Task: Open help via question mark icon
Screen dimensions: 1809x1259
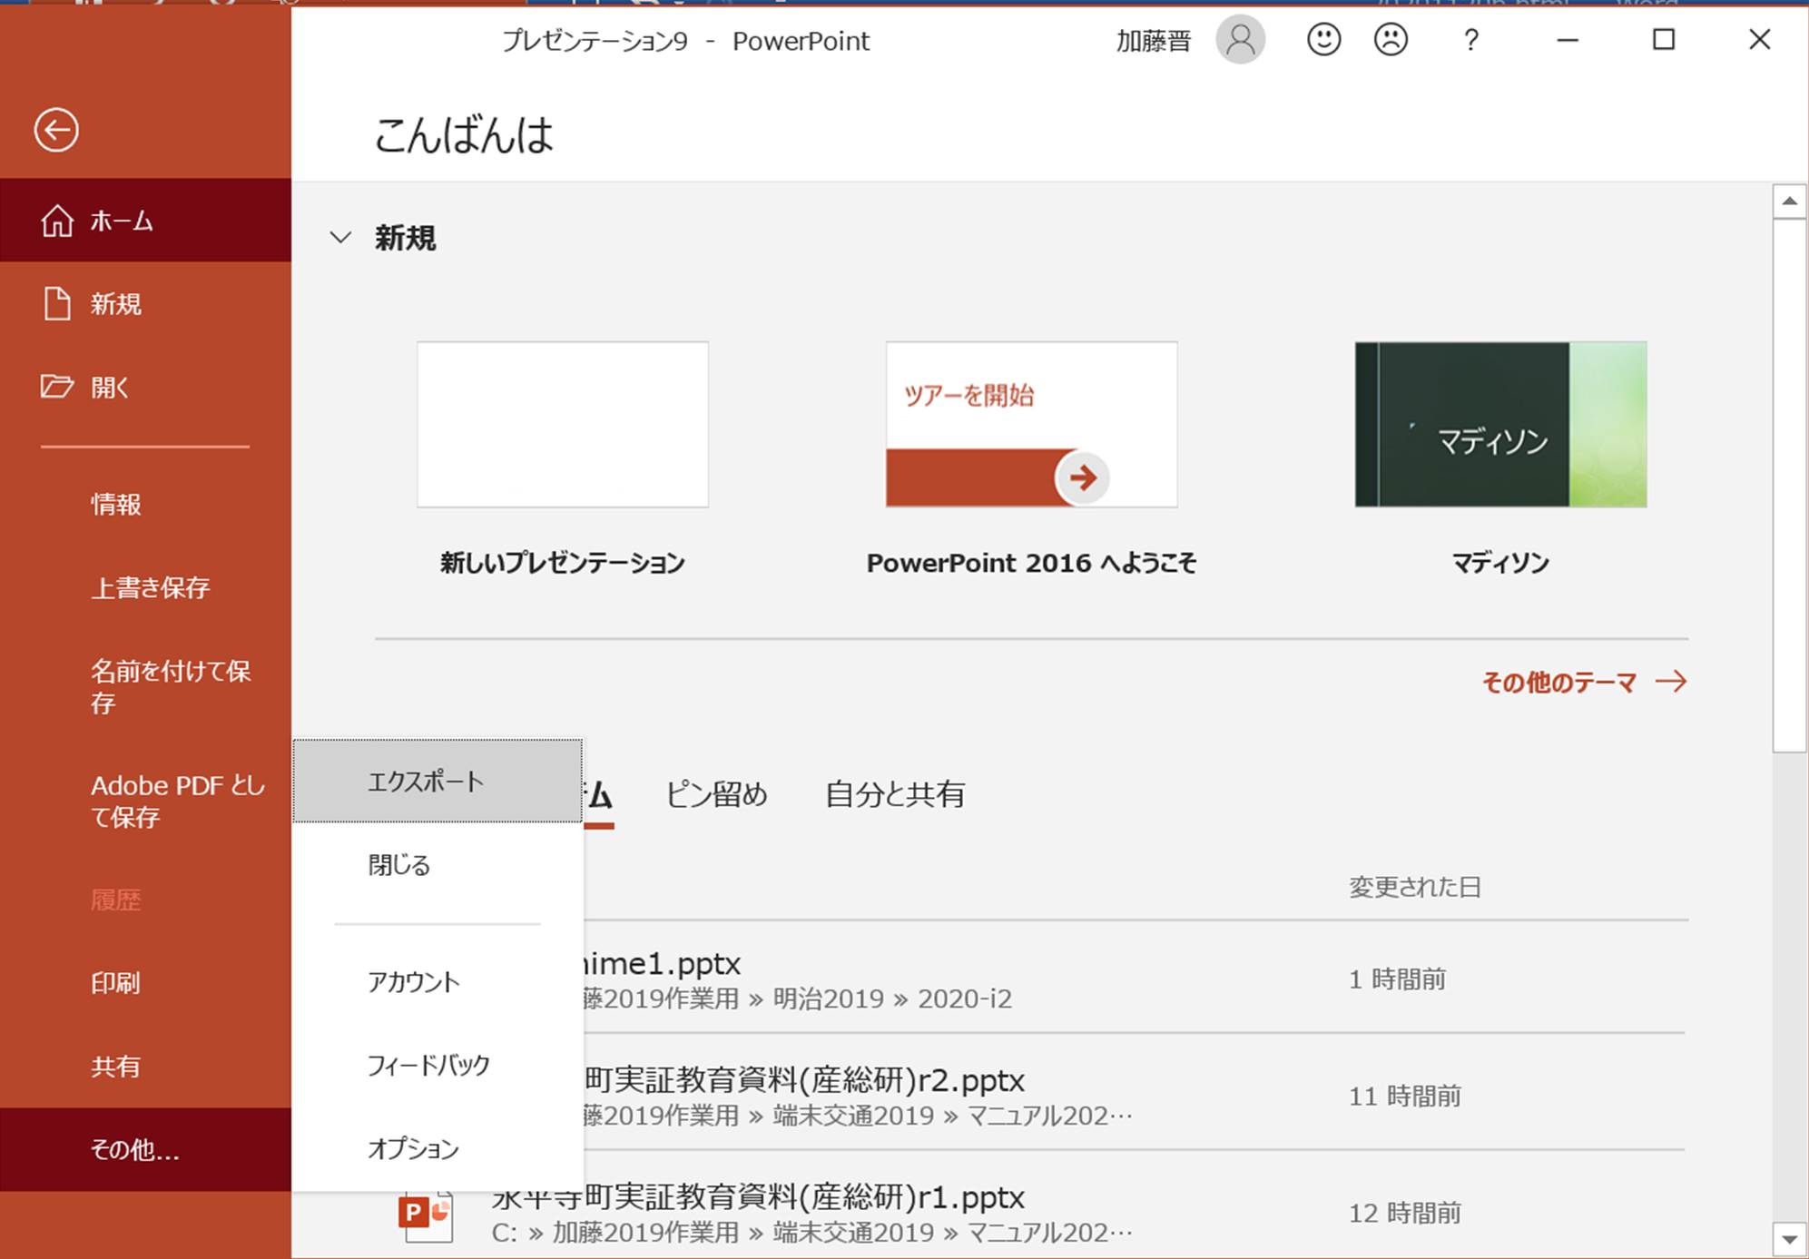Action: click(x=1470, y=41)
